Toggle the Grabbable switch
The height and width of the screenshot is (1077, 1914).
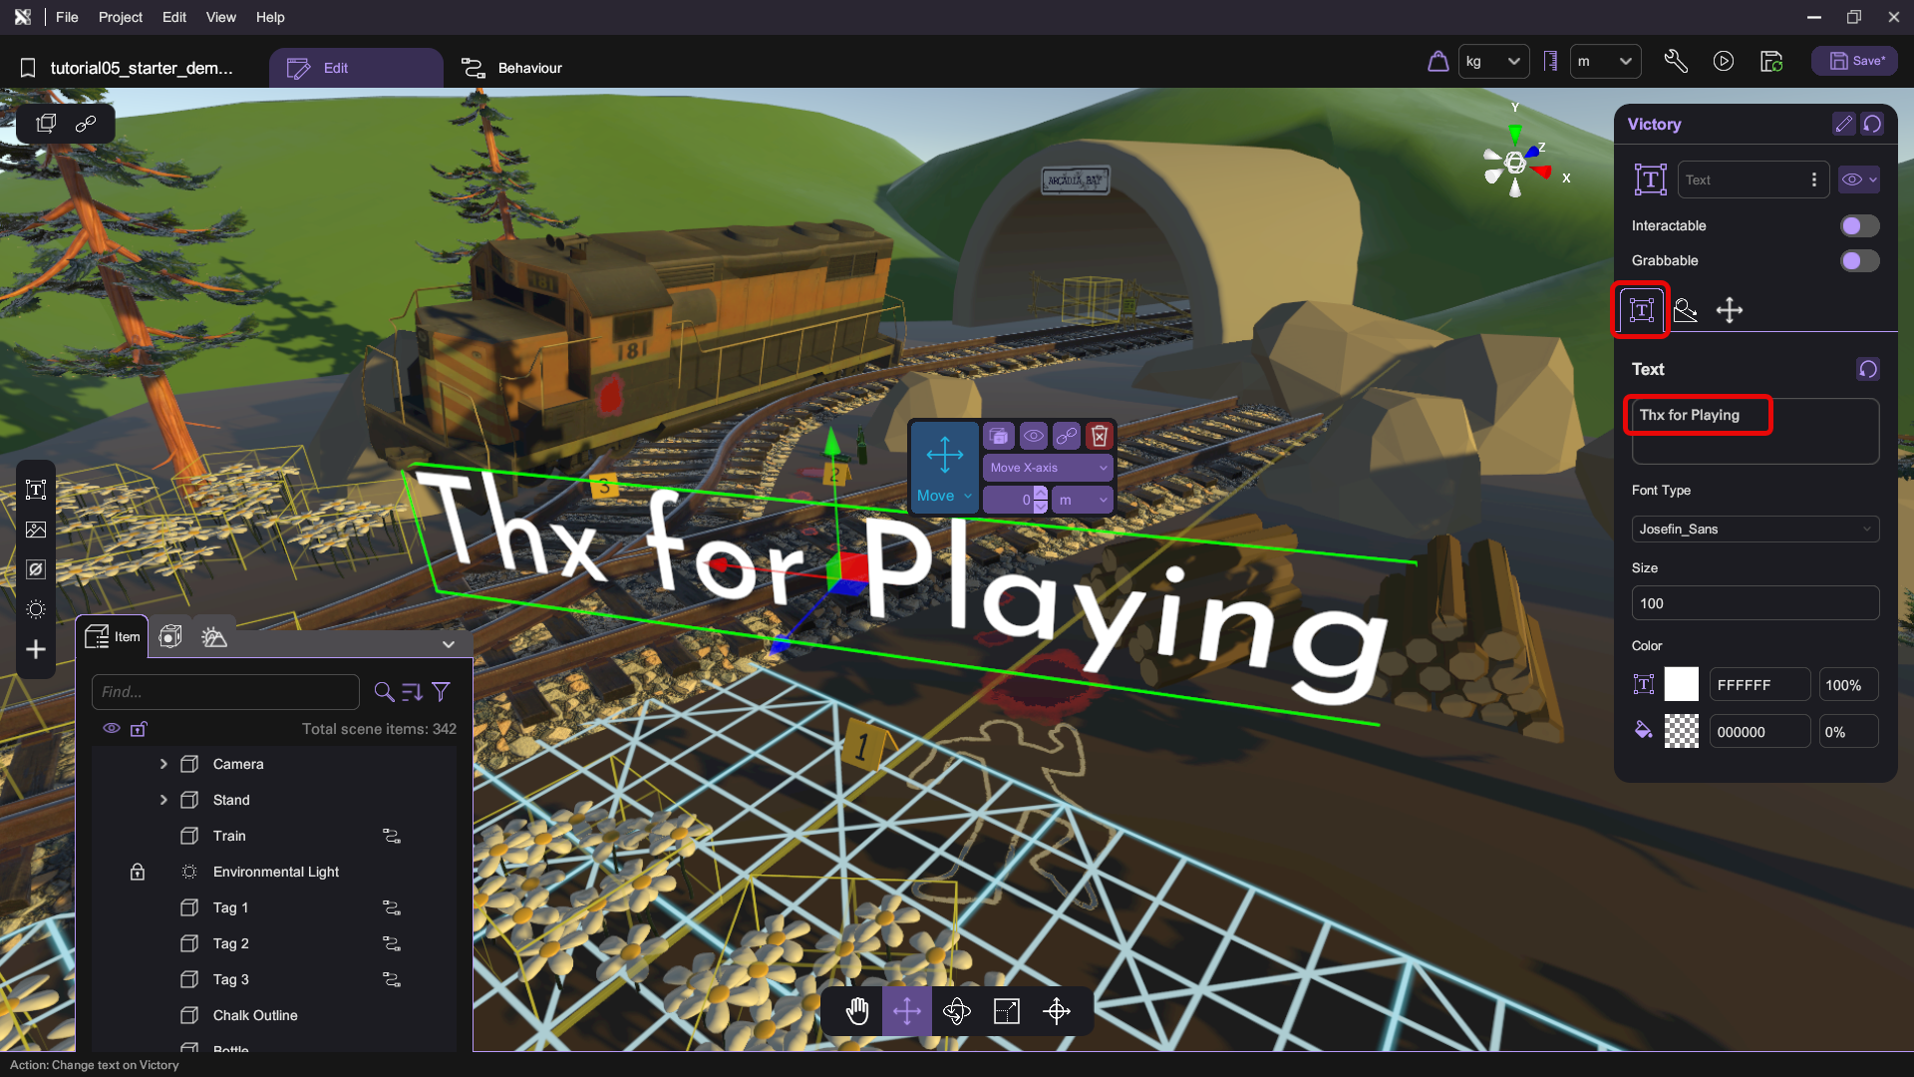(x=1859, y=260)
